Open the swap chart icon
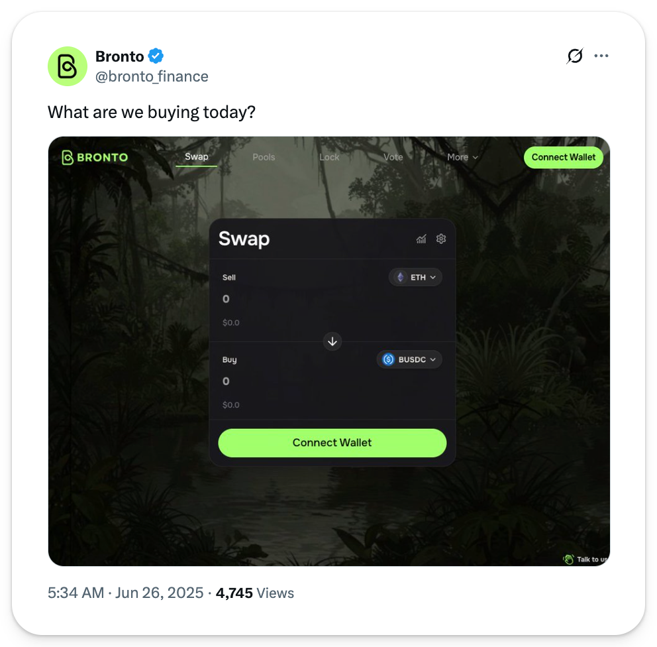Screen dimensions: 657x647 421,239
